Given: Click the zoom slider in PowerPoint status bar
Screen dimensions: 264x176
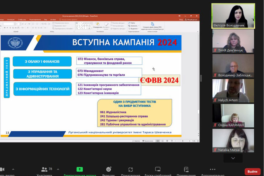Looking at the screenshot, I should coord(183,141).
